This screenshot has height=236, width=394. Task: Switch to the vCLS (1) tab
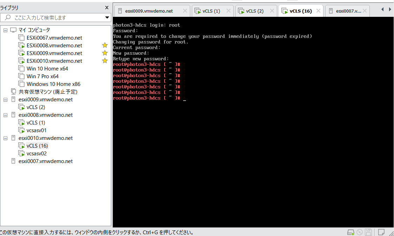[211, 11]
